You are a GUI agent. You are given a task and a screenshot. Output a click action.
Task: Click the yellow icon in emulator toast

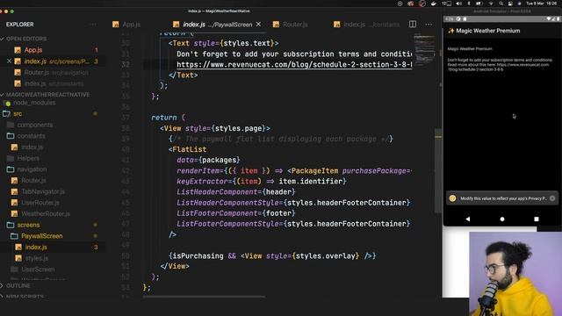click(453, 198)
